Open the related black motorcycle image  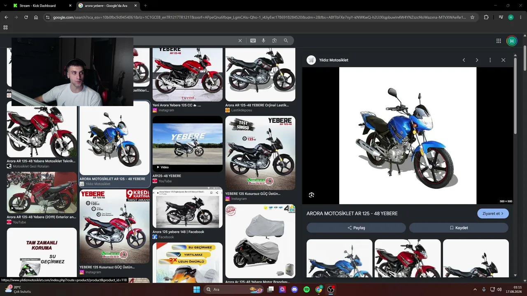pyautogui.click(x=476, y=258)
